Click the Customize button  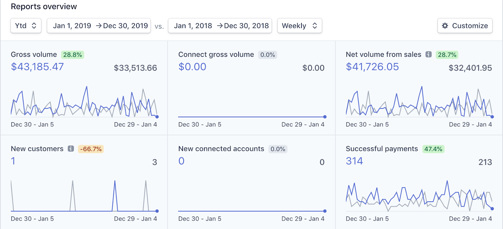tap(465, 26)
